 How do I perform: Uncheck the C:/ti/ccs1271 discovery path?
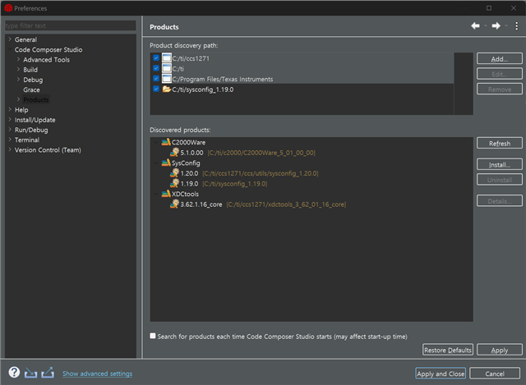click(x=156, y=58)
